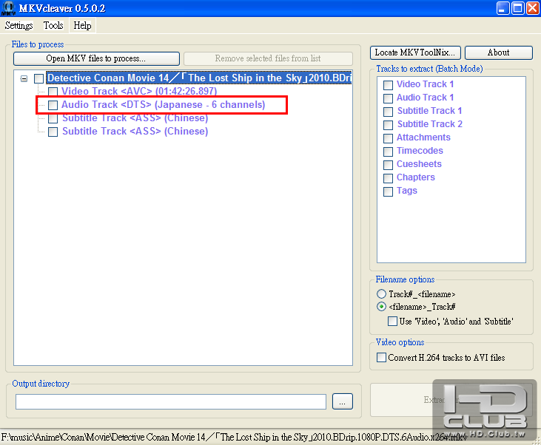The height and width of the screenshot is (445, 541).
Task: Check the second Subtitle Track ASS Chinese checkbox
Action: tap(53, 132)
